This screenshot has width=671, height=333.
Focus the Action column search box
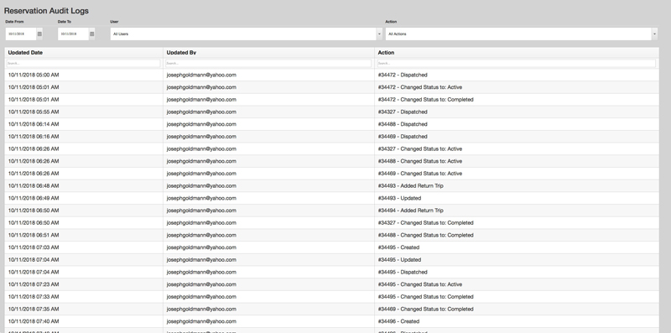pos(516,64)
